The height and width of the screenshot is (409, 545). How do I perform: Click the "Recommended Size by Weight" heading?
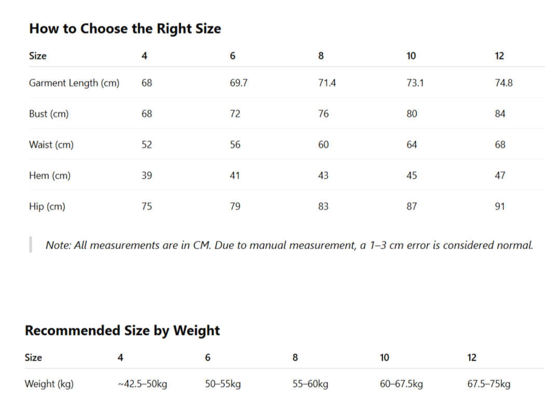click(122, 330)
